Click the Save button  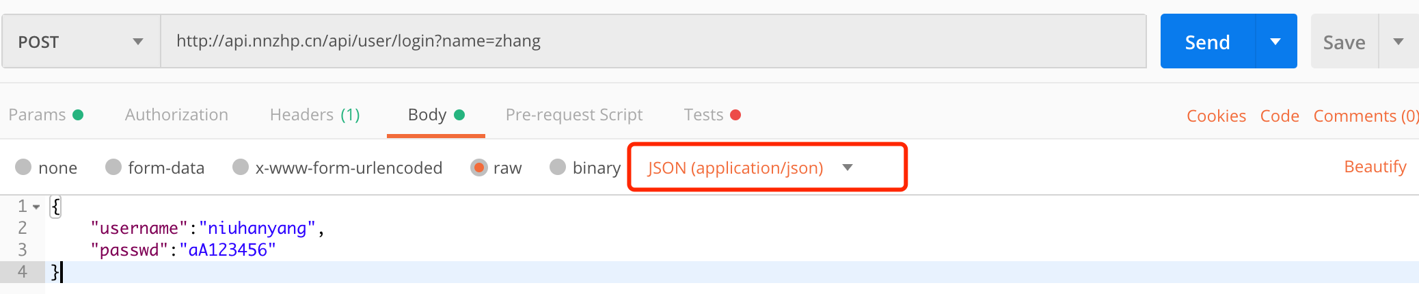(x=1344, y=42)
